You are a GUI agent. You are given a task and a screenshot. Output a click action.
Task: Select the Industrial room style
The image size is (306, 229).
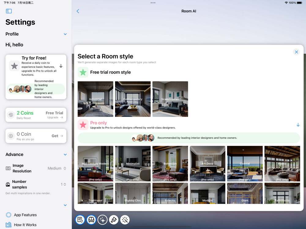pos(95,99)
